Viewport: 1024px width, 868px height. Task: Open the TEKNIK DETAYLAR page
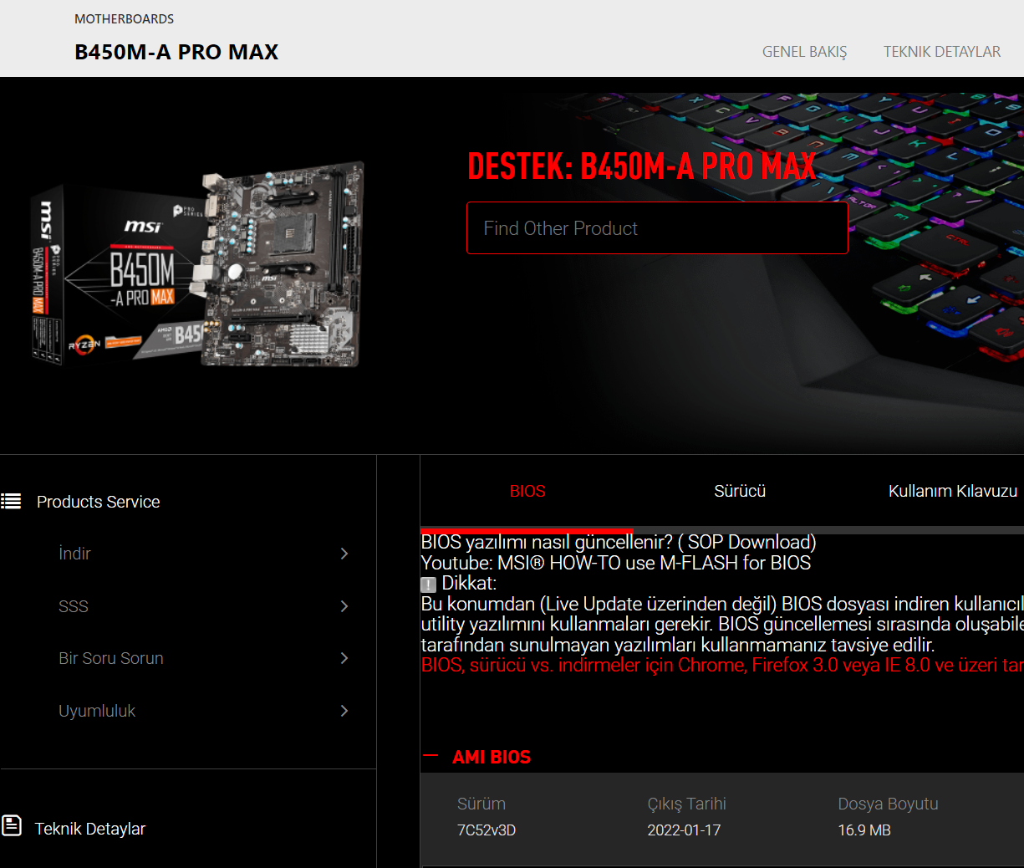point(942,52)
